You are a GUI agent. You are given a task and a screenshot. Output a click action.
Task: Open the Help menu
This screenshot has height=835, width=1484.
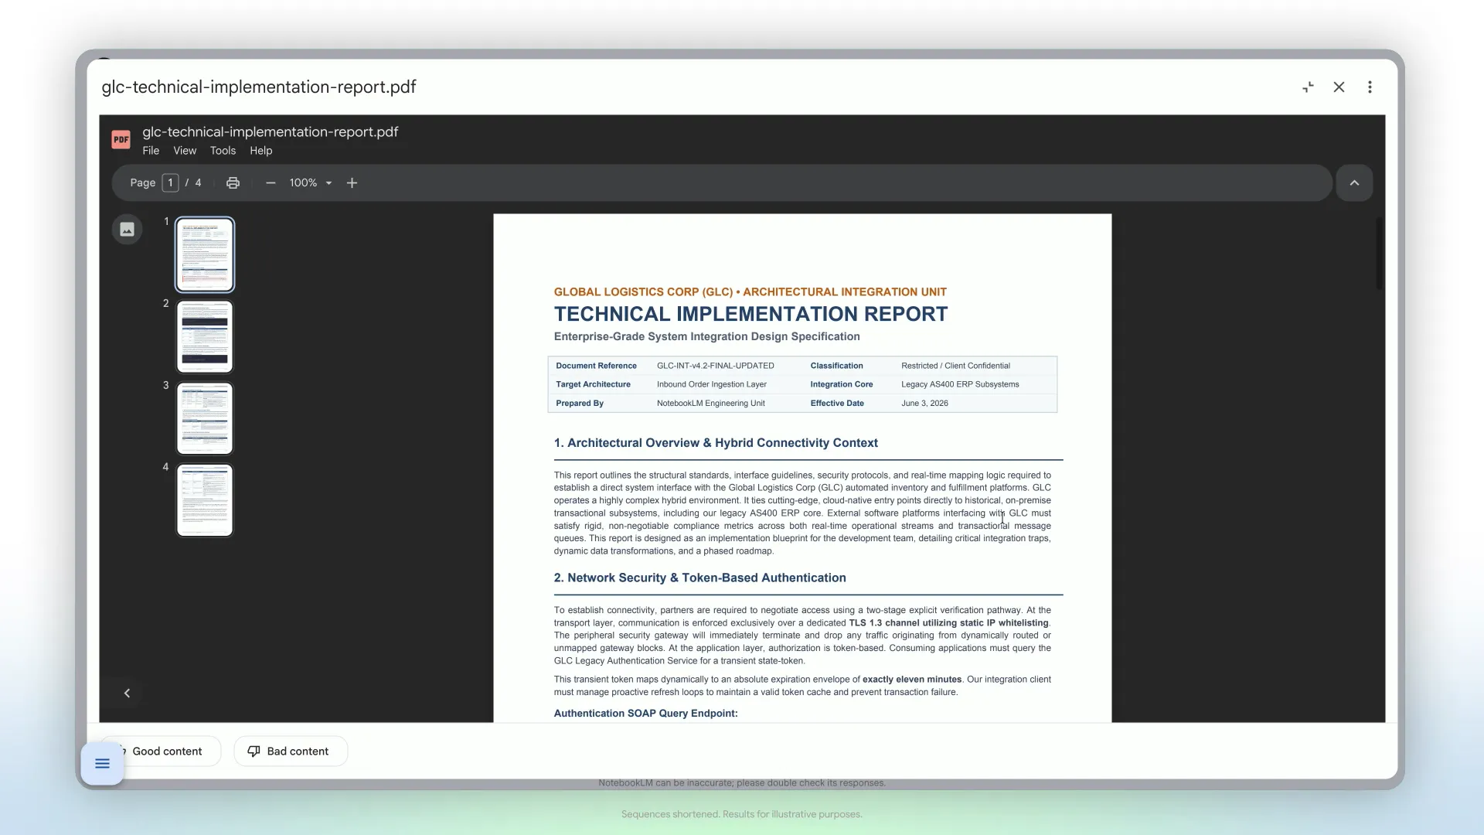(x=260, y=151)
